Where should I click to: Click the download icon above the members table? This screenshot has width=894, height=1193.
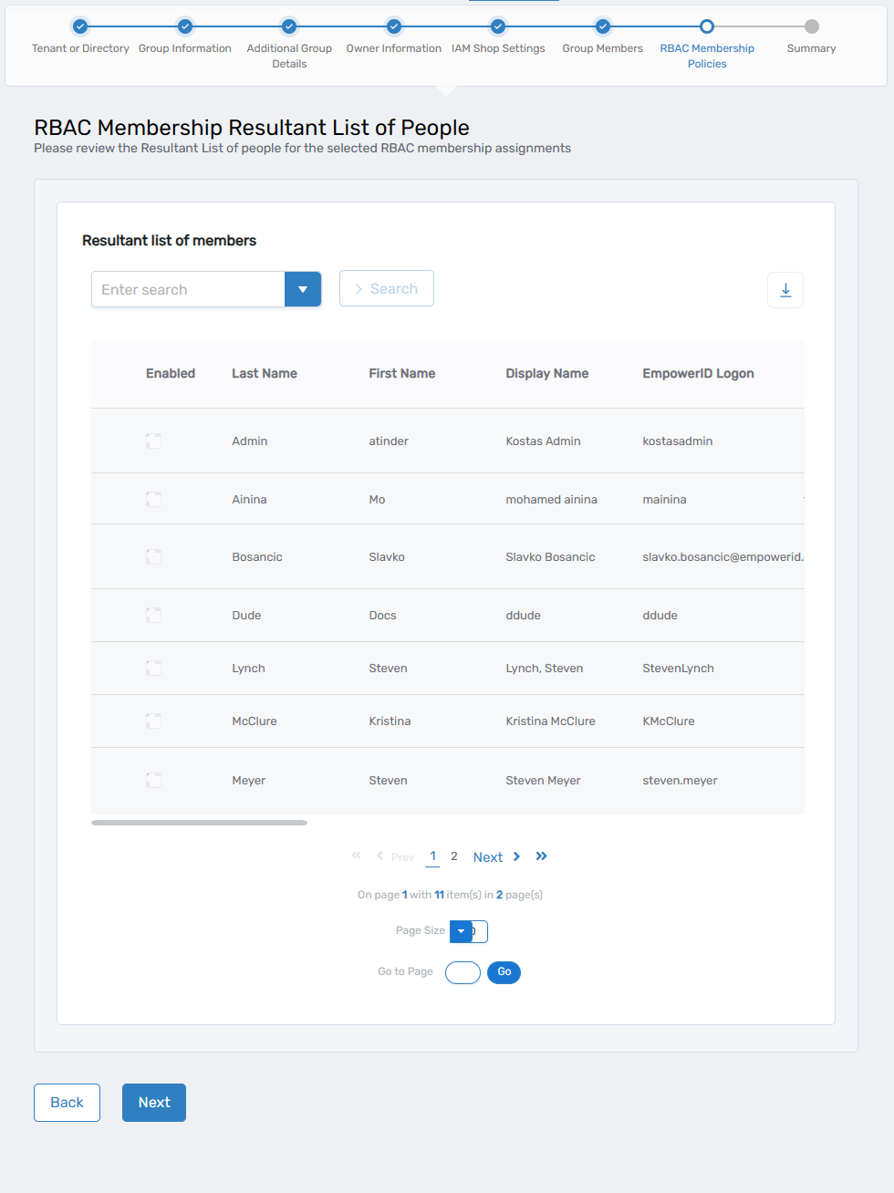[x=785, y=290]
